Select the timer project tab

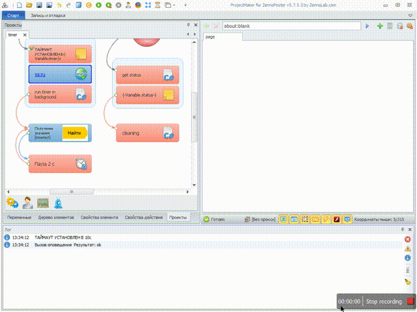point(13,34)
